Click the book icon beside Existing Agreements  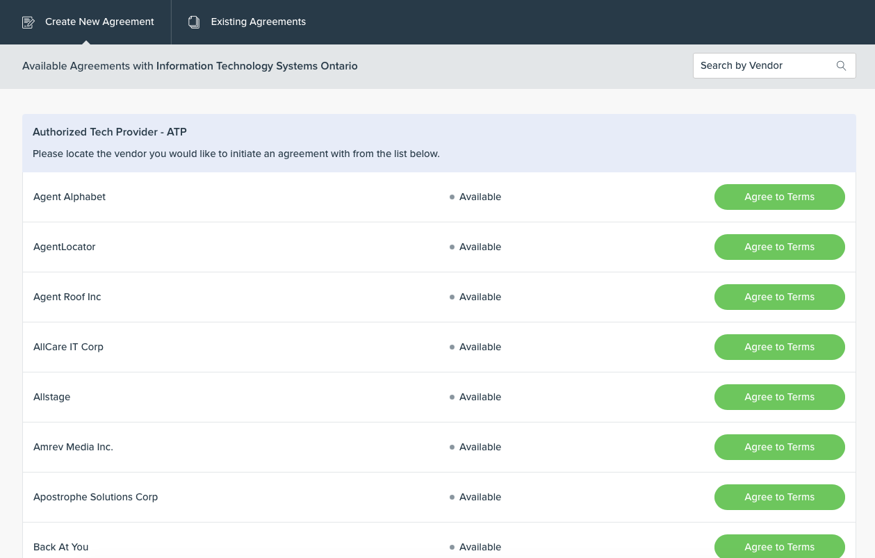tap(194, 22)
